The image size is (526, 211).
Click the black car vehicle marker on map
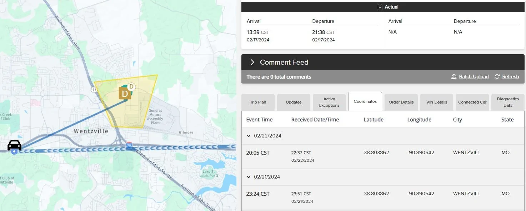(x=15, y=145)
